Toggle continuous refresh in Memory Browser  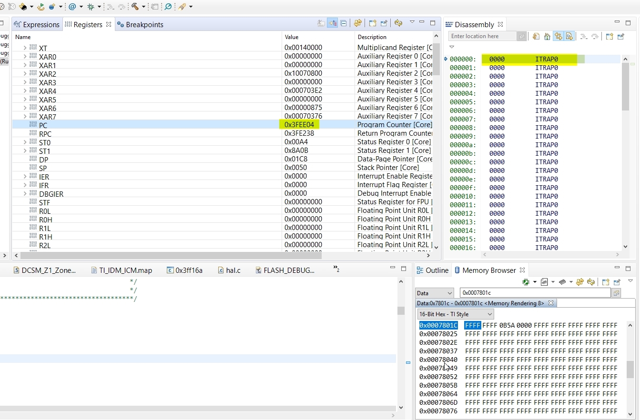(x=591, y=282)
